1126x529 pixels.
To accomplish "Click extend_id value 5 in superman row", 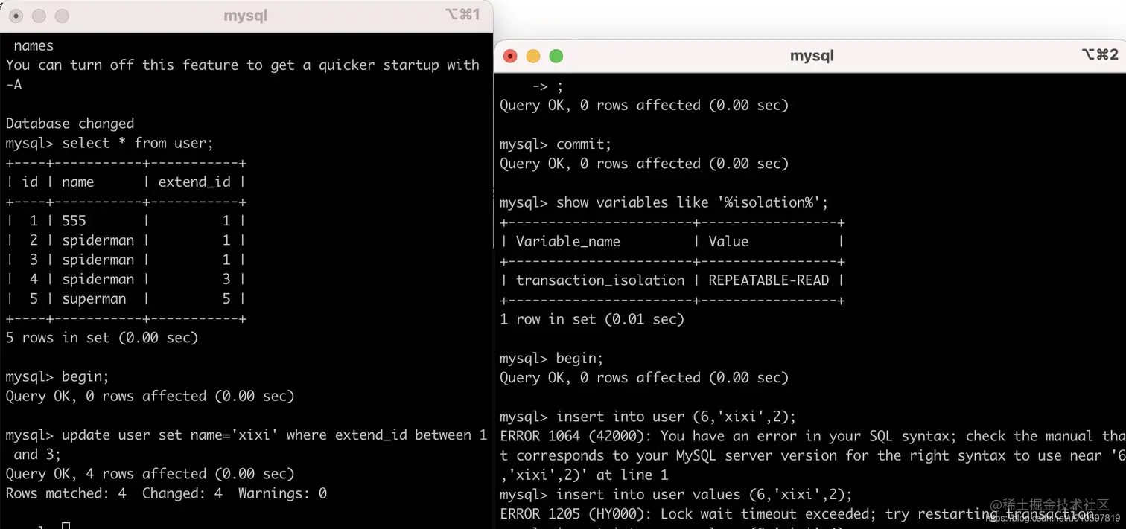I will pyautogui.click(x=226, y=298).
